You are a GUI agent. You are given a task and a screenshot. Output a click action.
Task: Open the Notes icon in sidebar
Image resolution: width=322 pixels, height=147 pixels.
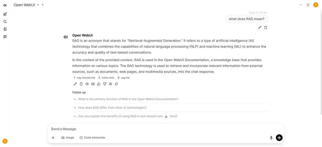5,29
